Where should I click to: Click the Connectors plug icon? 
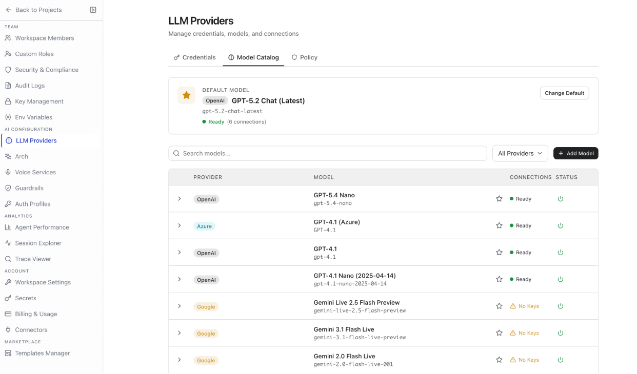pyautogui.click(x=8, y=330)
